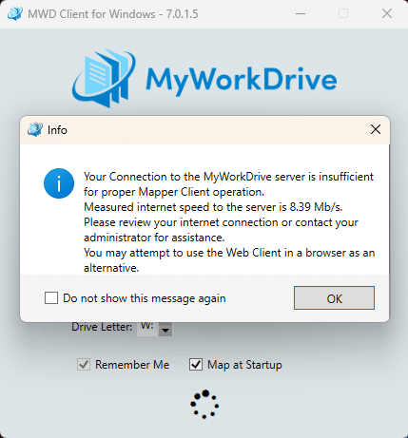The width and height of the screenshot is (408, 438).
Task: Click the disabled maximize button
Action: coord(343,13)
